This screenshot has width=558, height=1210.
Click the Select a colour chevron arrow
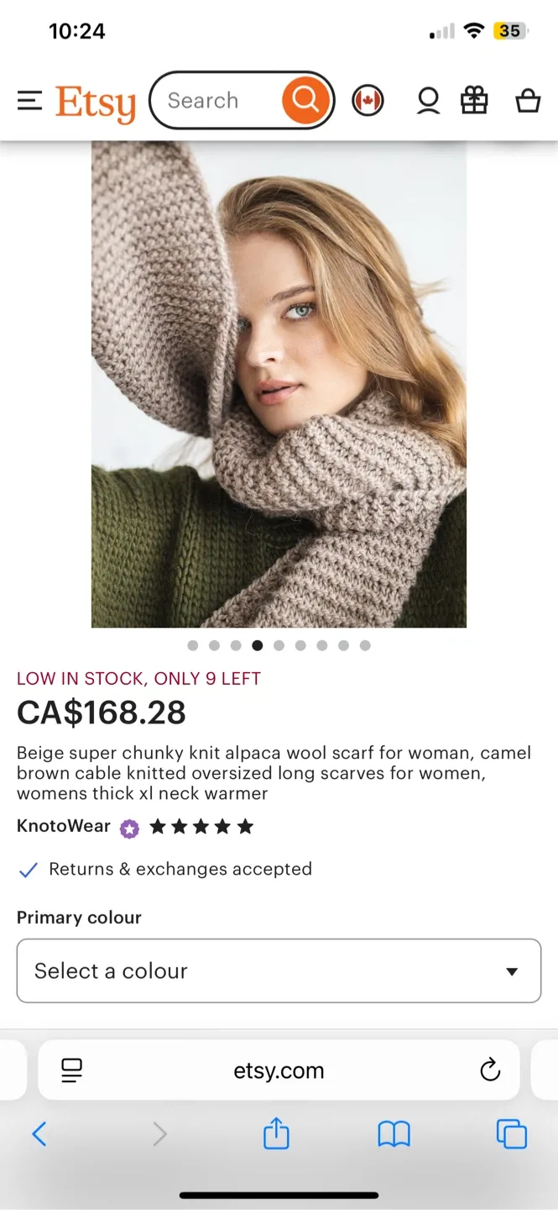[x=512, y=971]
